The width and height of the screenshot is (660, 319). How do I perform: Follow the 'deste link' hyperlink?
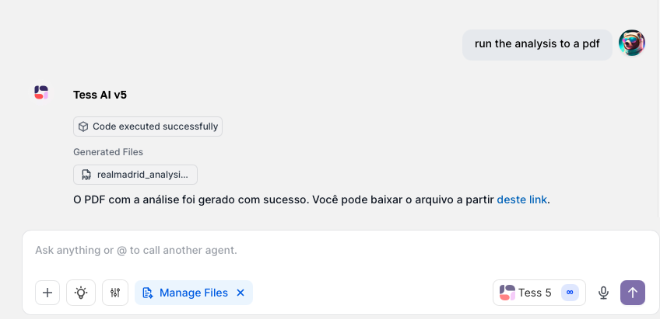522,199
